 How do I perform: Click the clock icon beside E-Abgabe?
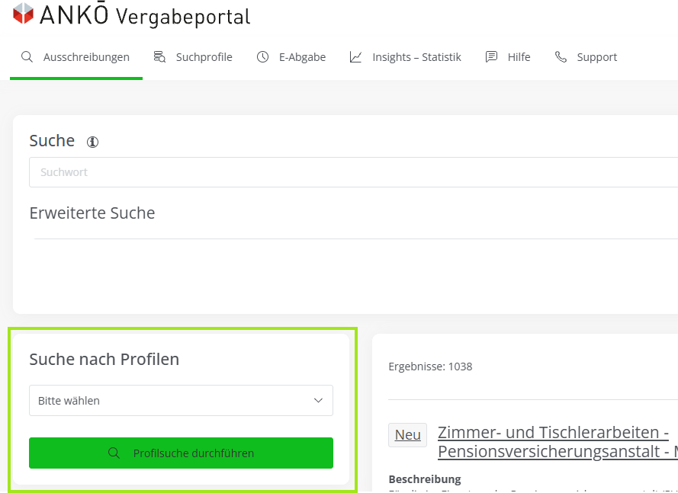[263, 57]
